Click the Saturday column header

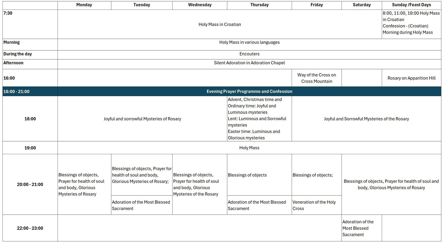(x=362, y=5)
